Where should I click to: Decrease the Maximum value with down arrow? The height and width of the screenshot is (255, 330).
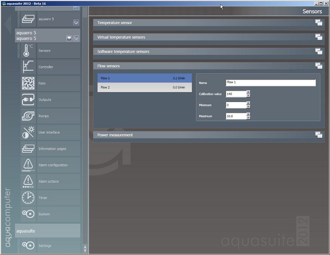click(248, 118)
